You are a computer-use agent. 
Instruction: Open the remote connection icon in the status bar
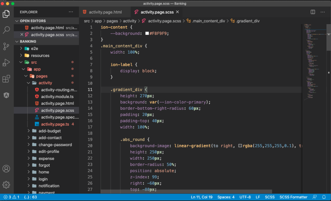click(x=314, y=197)
